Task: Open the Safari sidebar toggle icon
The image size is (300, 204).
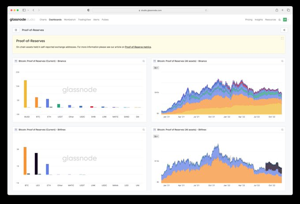Action: coord(24,10)
